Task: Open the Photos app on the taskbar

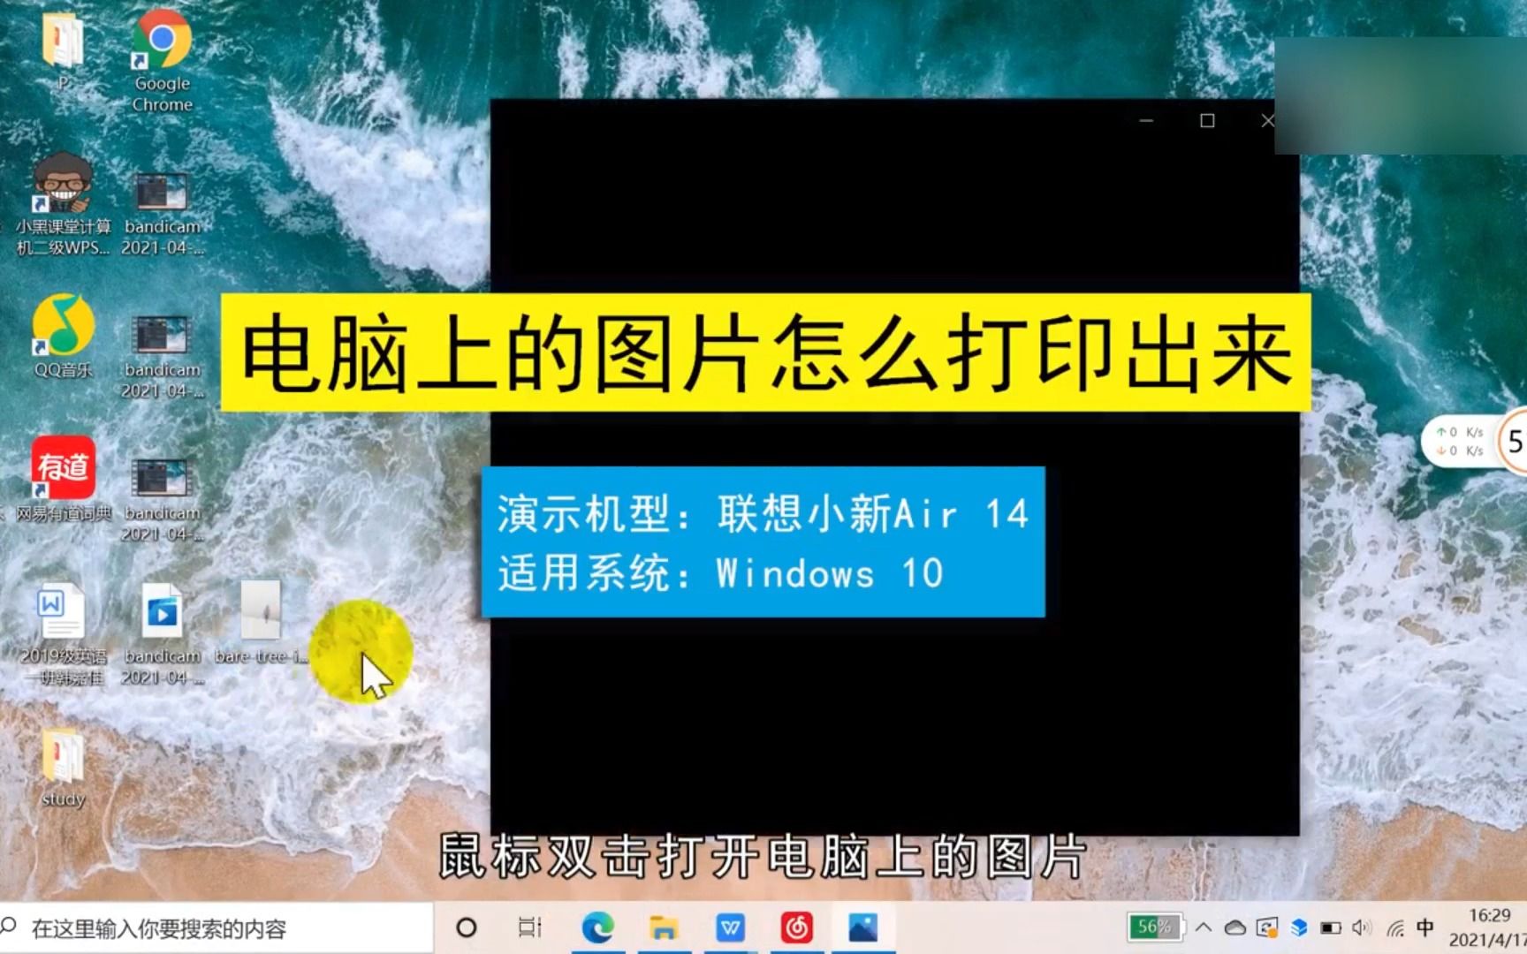Action: click(862, 927)
